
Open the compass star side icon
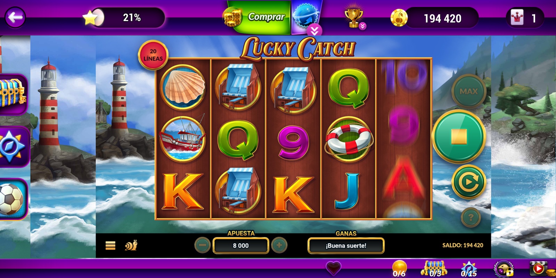(x=13, y=146)
